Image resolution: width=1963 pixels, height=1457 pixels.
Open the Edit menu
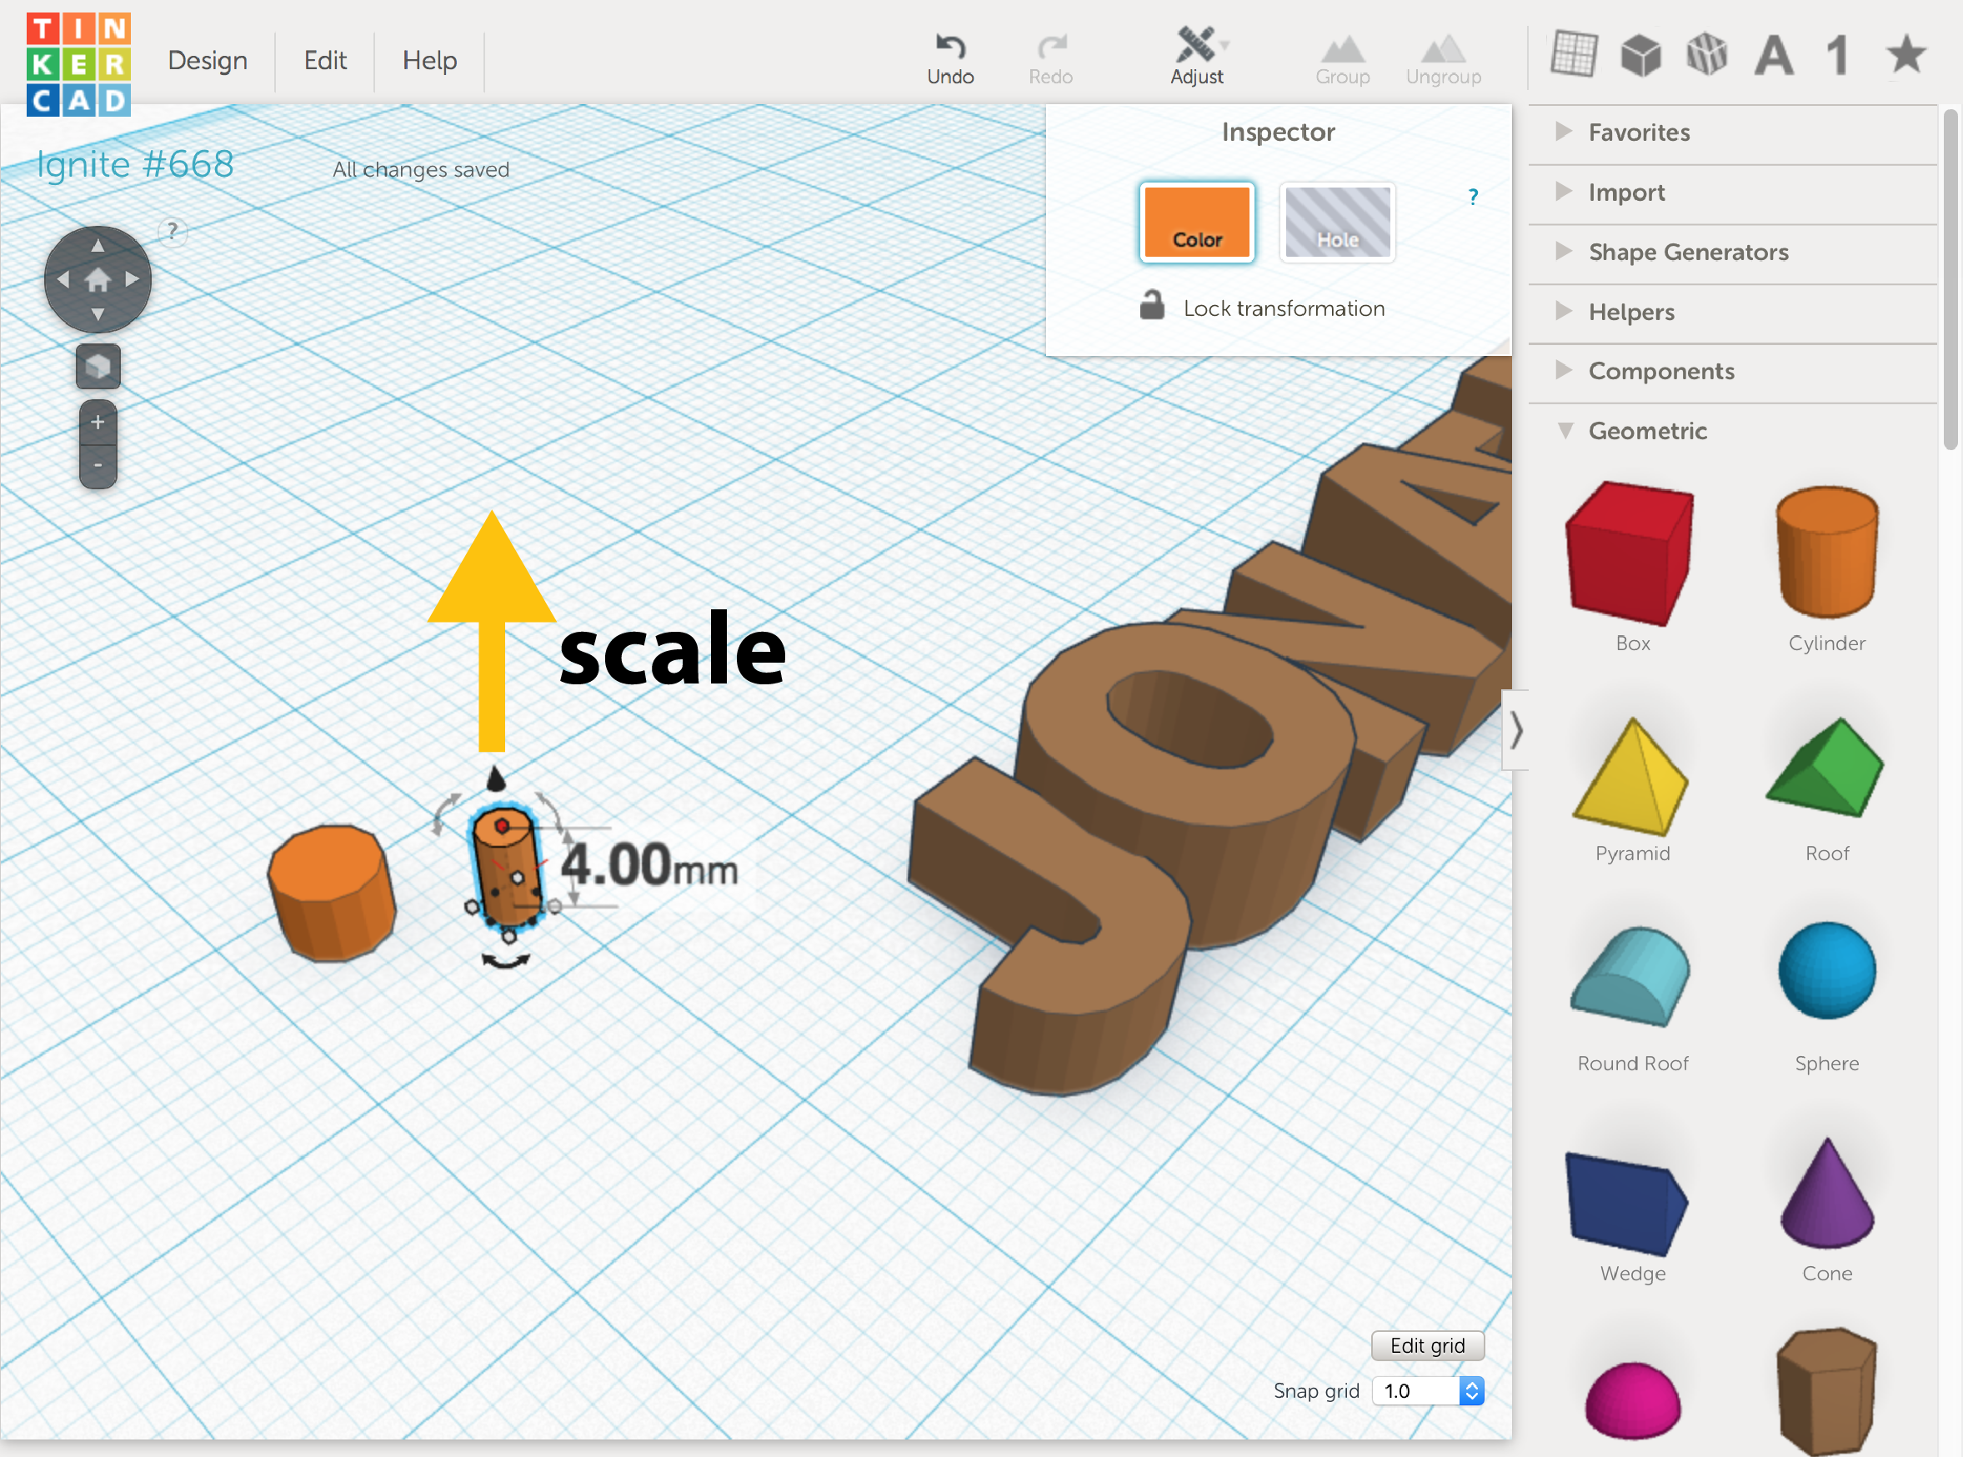(324, 60)
